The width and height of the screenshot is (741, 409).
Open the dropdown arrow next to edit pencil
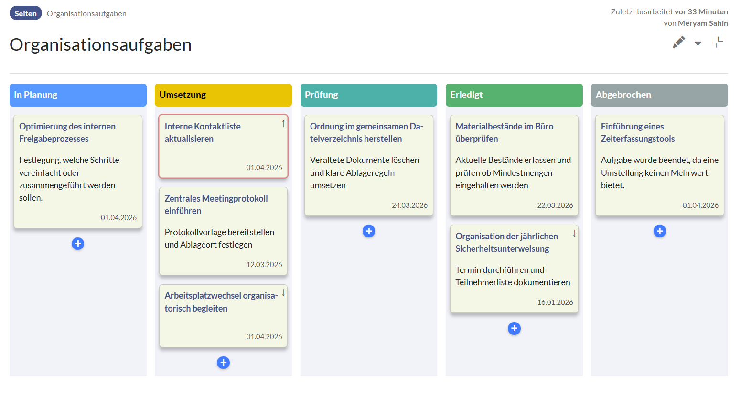pyautogui.click(x=698, y=43)
